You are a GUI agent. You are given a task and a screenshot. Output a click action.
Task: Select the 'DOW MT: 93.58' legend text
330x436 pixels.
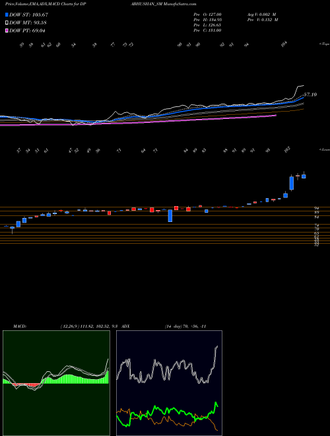(27, 23)
